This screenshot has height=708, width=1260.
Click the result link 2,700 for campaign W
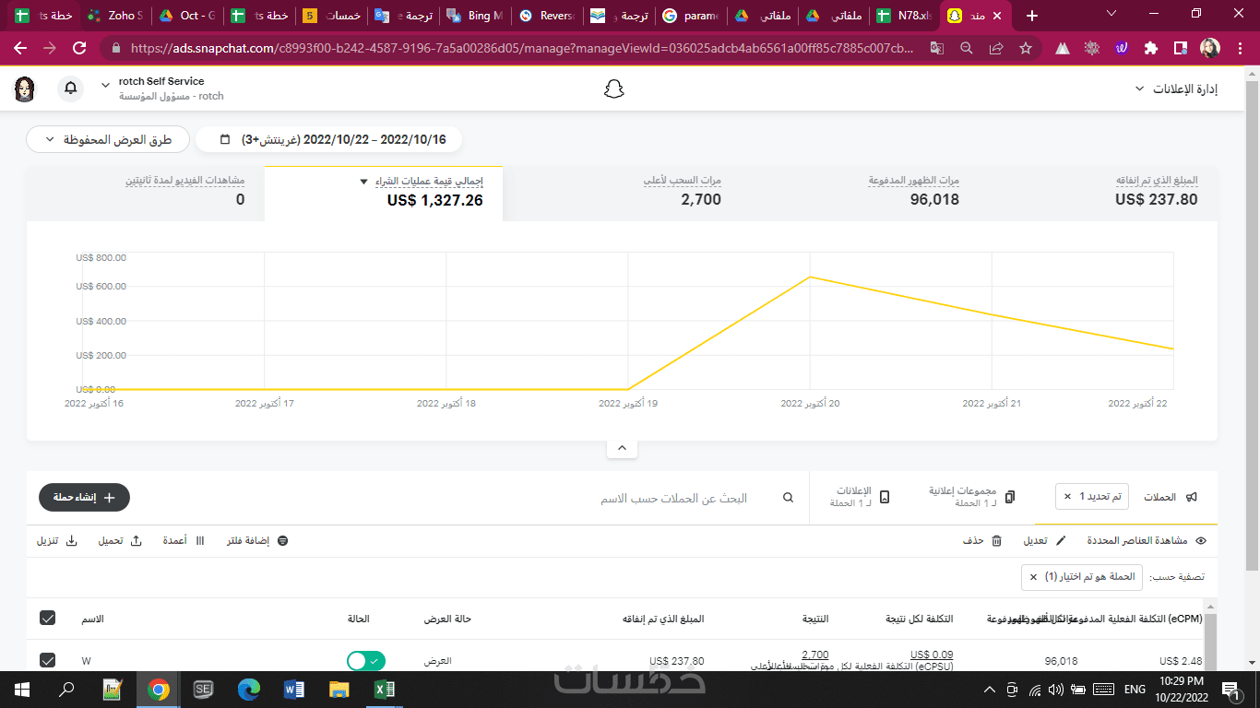click(815, 655)
